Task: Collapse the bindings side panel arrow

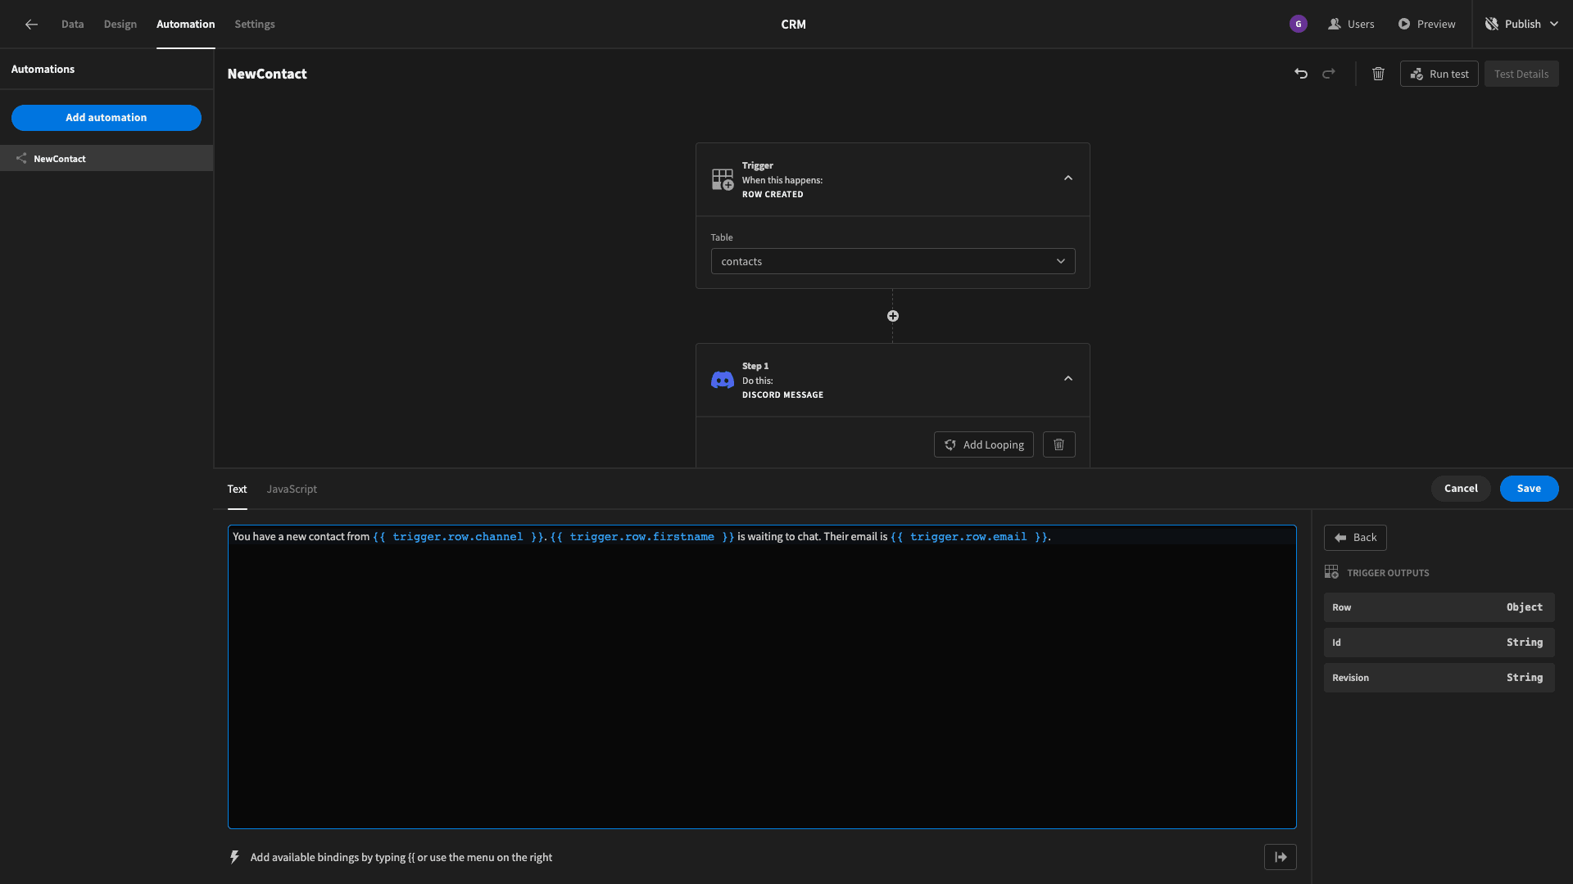Action: coord(1281,857)
